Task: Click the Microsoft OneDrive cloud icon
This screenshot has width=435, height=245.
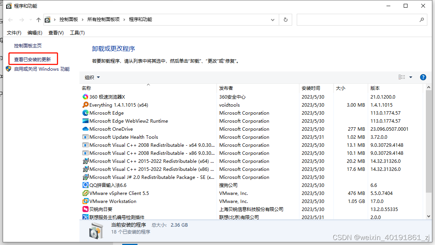Action: [x=86, y=129]
